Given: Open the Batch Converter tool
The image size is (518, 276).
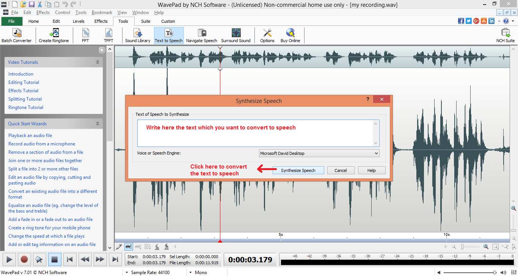Looking at the screenshot, I should click(16, 35).
